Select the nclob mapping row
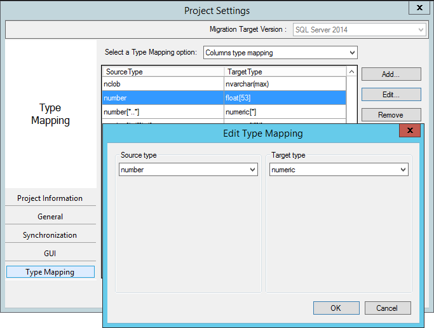Screen dimensions: 434x328 pos(163,83)
